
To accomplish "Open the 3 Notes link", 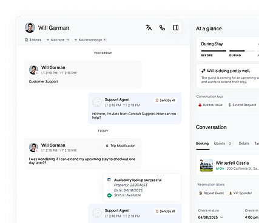I will point(33,40).
